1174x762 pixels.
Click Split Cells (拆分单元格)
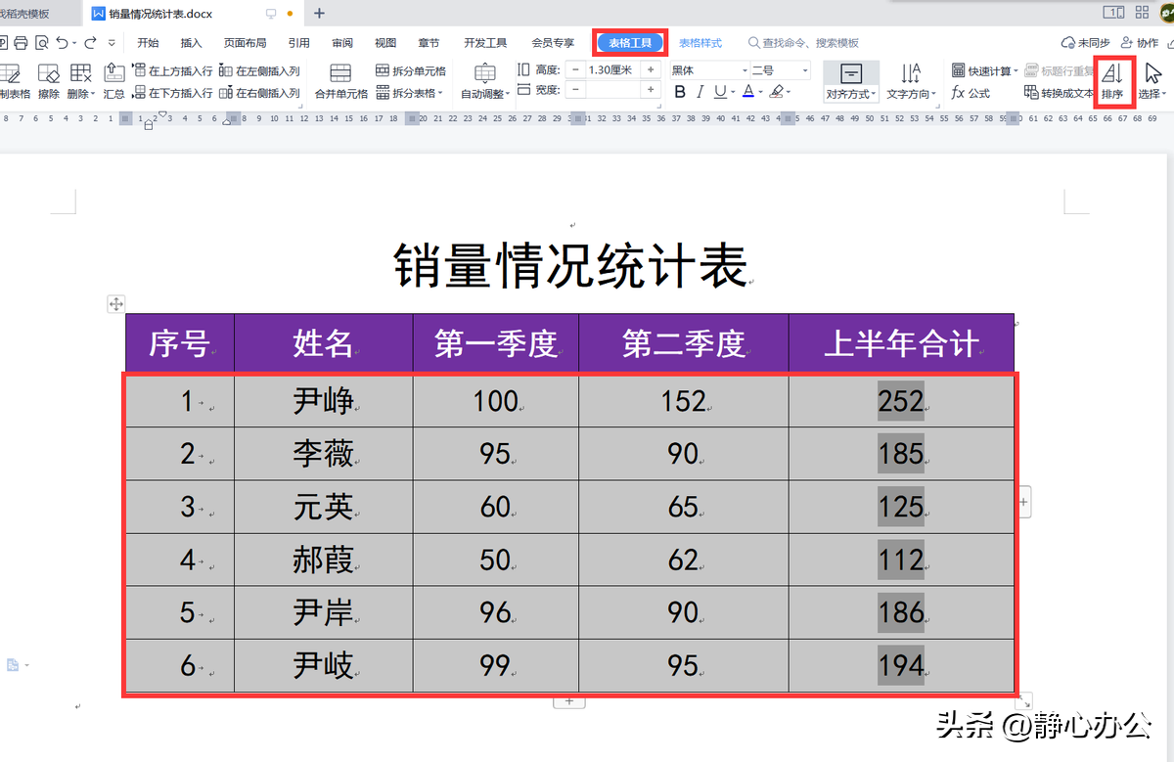tap(411, 71)
